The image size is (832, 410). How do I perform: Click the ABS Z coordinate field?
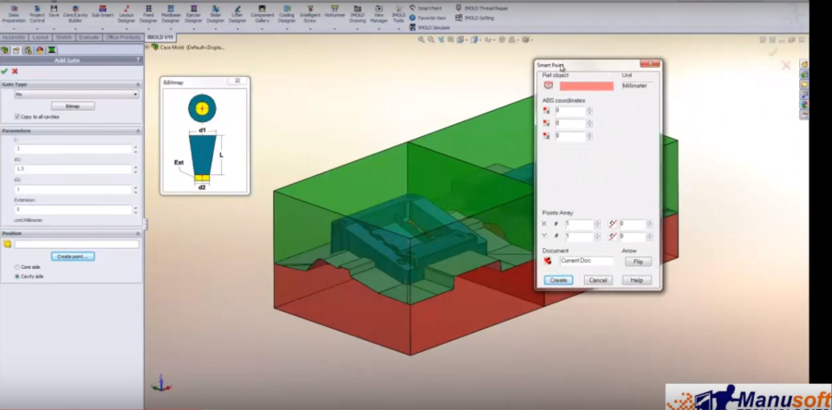(570, 136)
